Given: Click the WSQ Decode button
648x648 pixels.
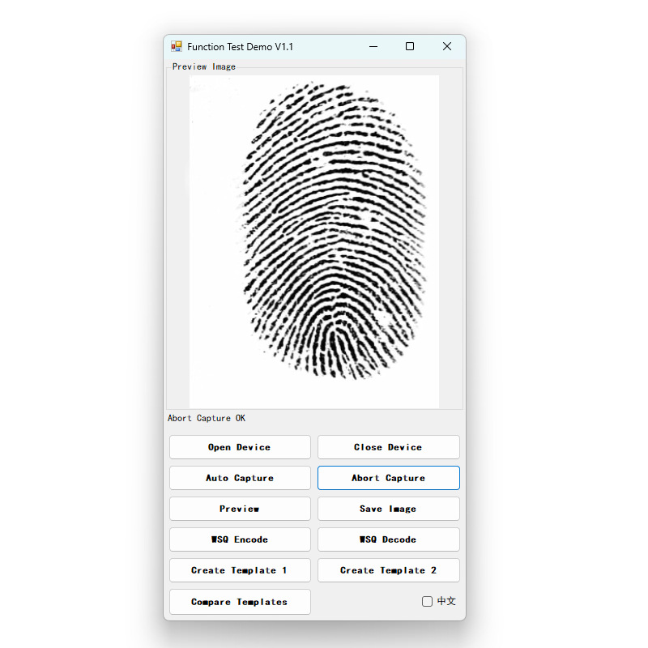Looking at the screenshot, I should tap(389, 539).
